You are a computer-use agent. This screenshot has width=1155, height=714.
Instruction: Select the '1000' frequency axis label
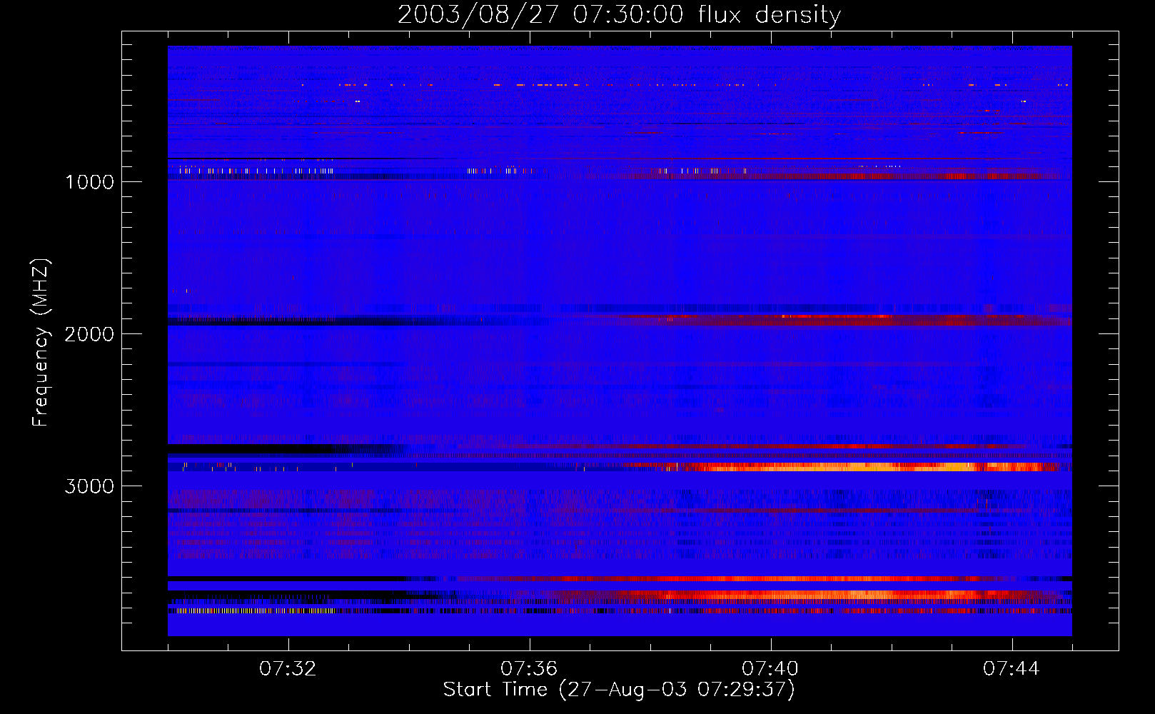click(89, 182)
